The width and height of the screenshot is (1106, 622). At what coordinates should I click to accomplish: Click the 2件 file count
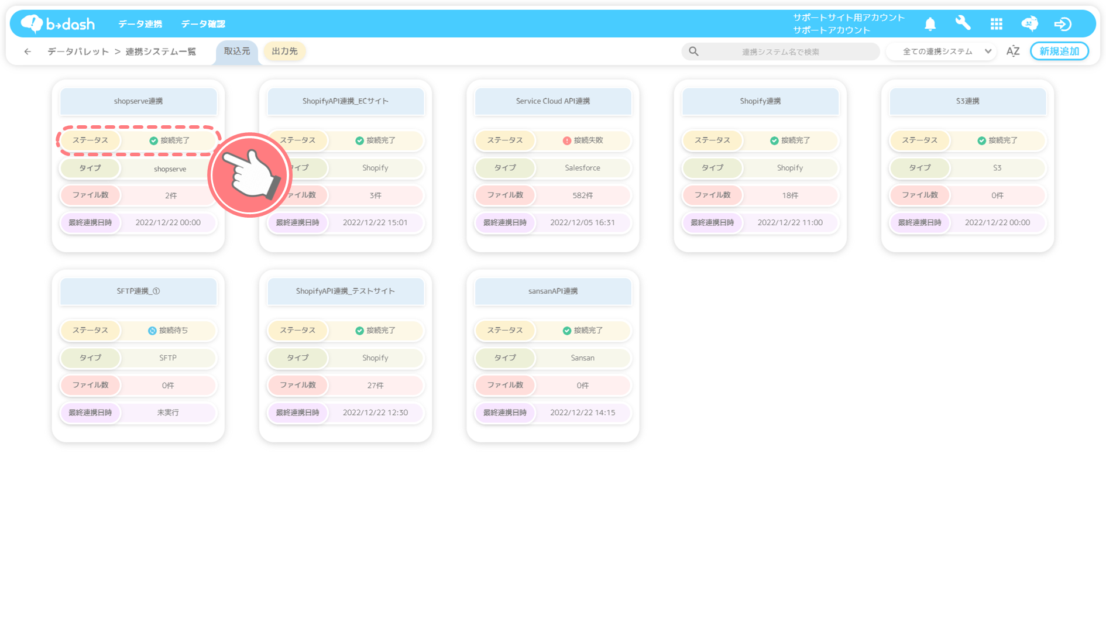click(171, 196)
